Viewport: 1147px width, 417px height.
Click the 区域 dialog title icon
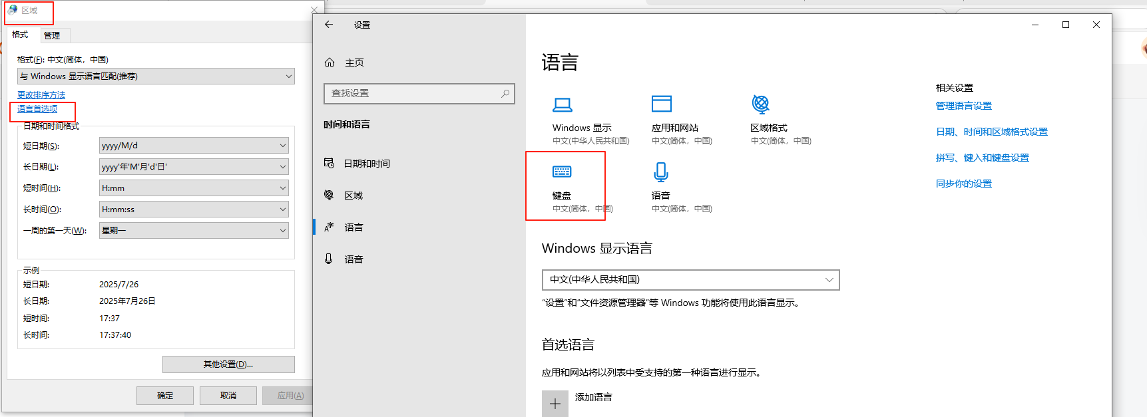(x=13, y=10)
